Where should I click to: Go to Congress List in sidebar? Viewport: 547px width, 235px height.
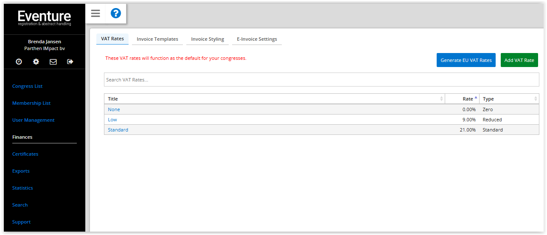[x=28, y=86]
